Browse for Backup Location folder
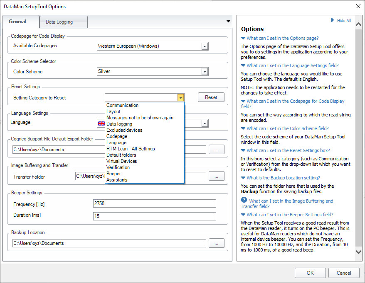This screenshot has width=365, height=283. (x=216, y=243)
